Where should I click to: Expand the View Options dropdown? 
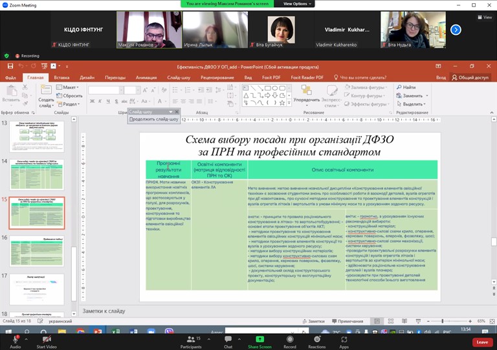(298, 4)
